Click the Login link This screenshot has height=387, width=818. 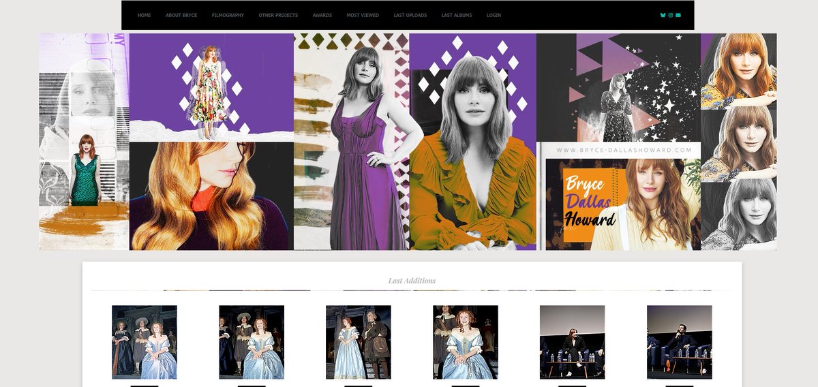click(494, 15)
